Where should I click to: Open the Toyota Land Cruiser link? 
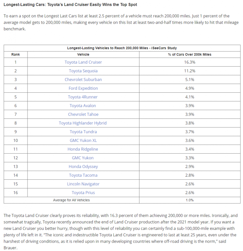click(83, 62)
